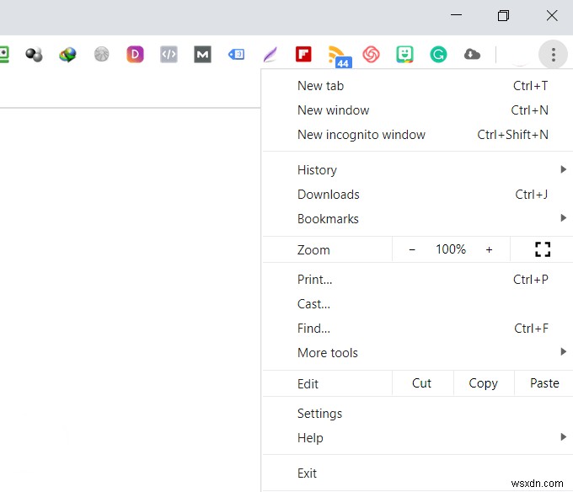Click the green smiley face extension icon
Viewport: 573px width, 492px height.
tap(404, 55)
